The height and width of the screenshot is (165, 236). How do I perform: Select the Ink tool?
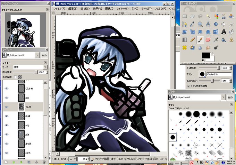point(224,40)
